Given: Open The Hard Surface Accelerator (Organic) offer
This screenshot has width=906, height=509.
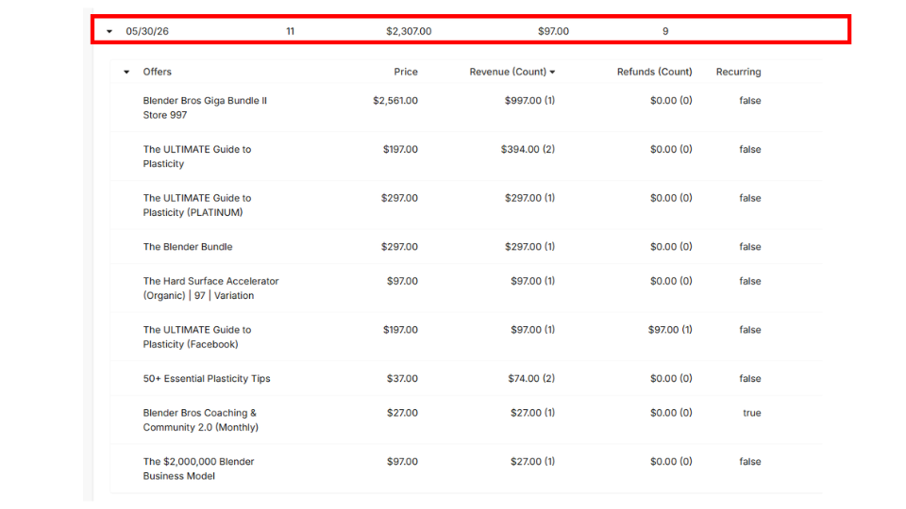Looking at the screenshot, I should (210, 288).
